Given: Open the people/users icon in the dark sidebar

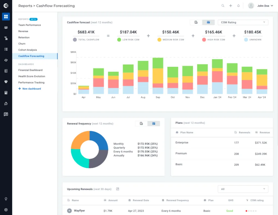Looking at the screenshot, I should (6, 27).
